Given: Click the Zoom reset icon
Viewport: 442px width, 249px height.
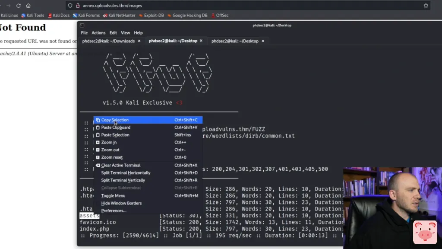Looking at the screenshot, I should 98,157.
